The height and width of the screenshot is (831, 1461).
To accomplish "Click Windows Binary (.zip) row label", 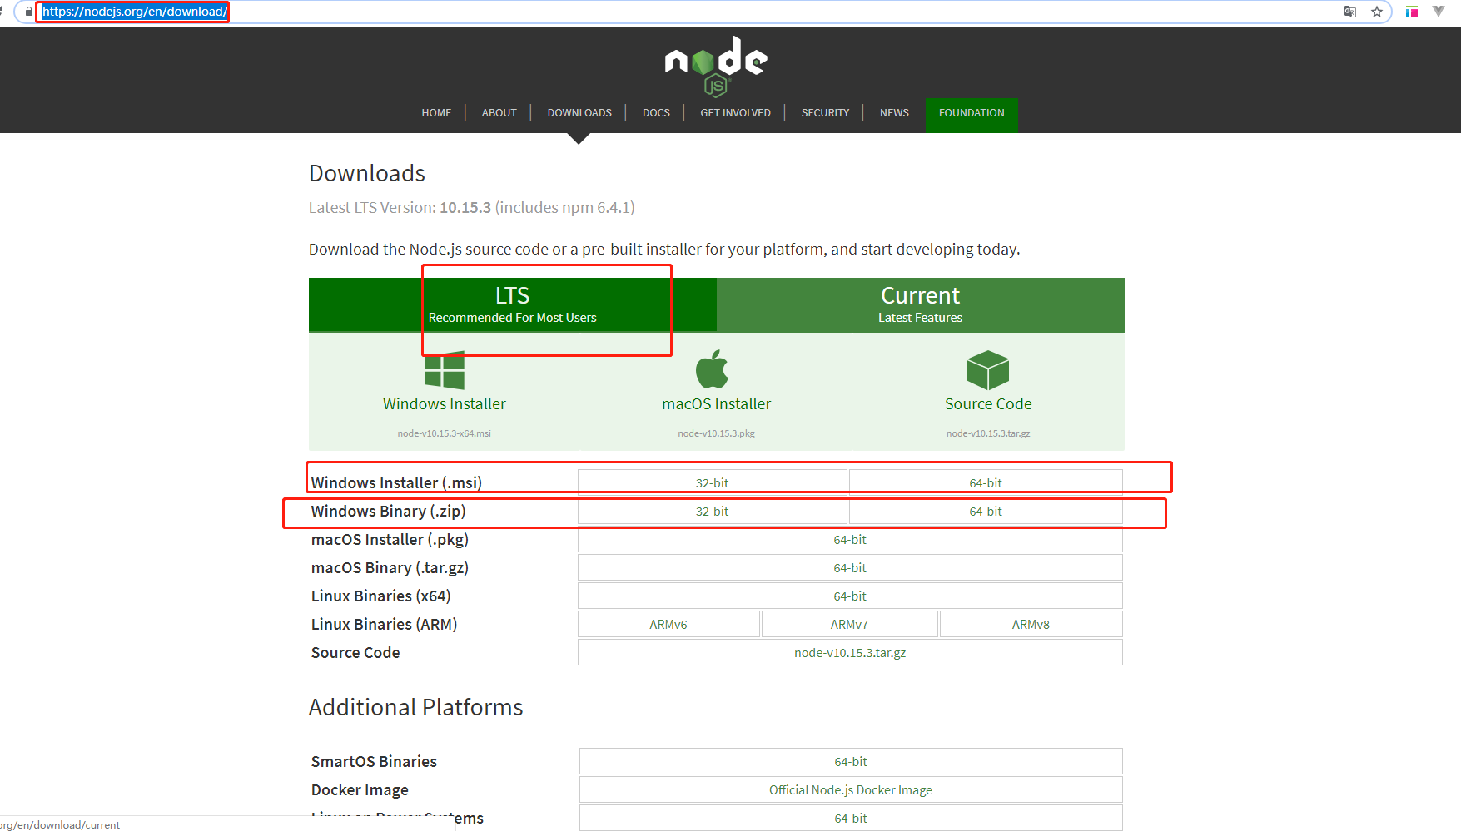I will pyautogui.click(x=388, y=511).
